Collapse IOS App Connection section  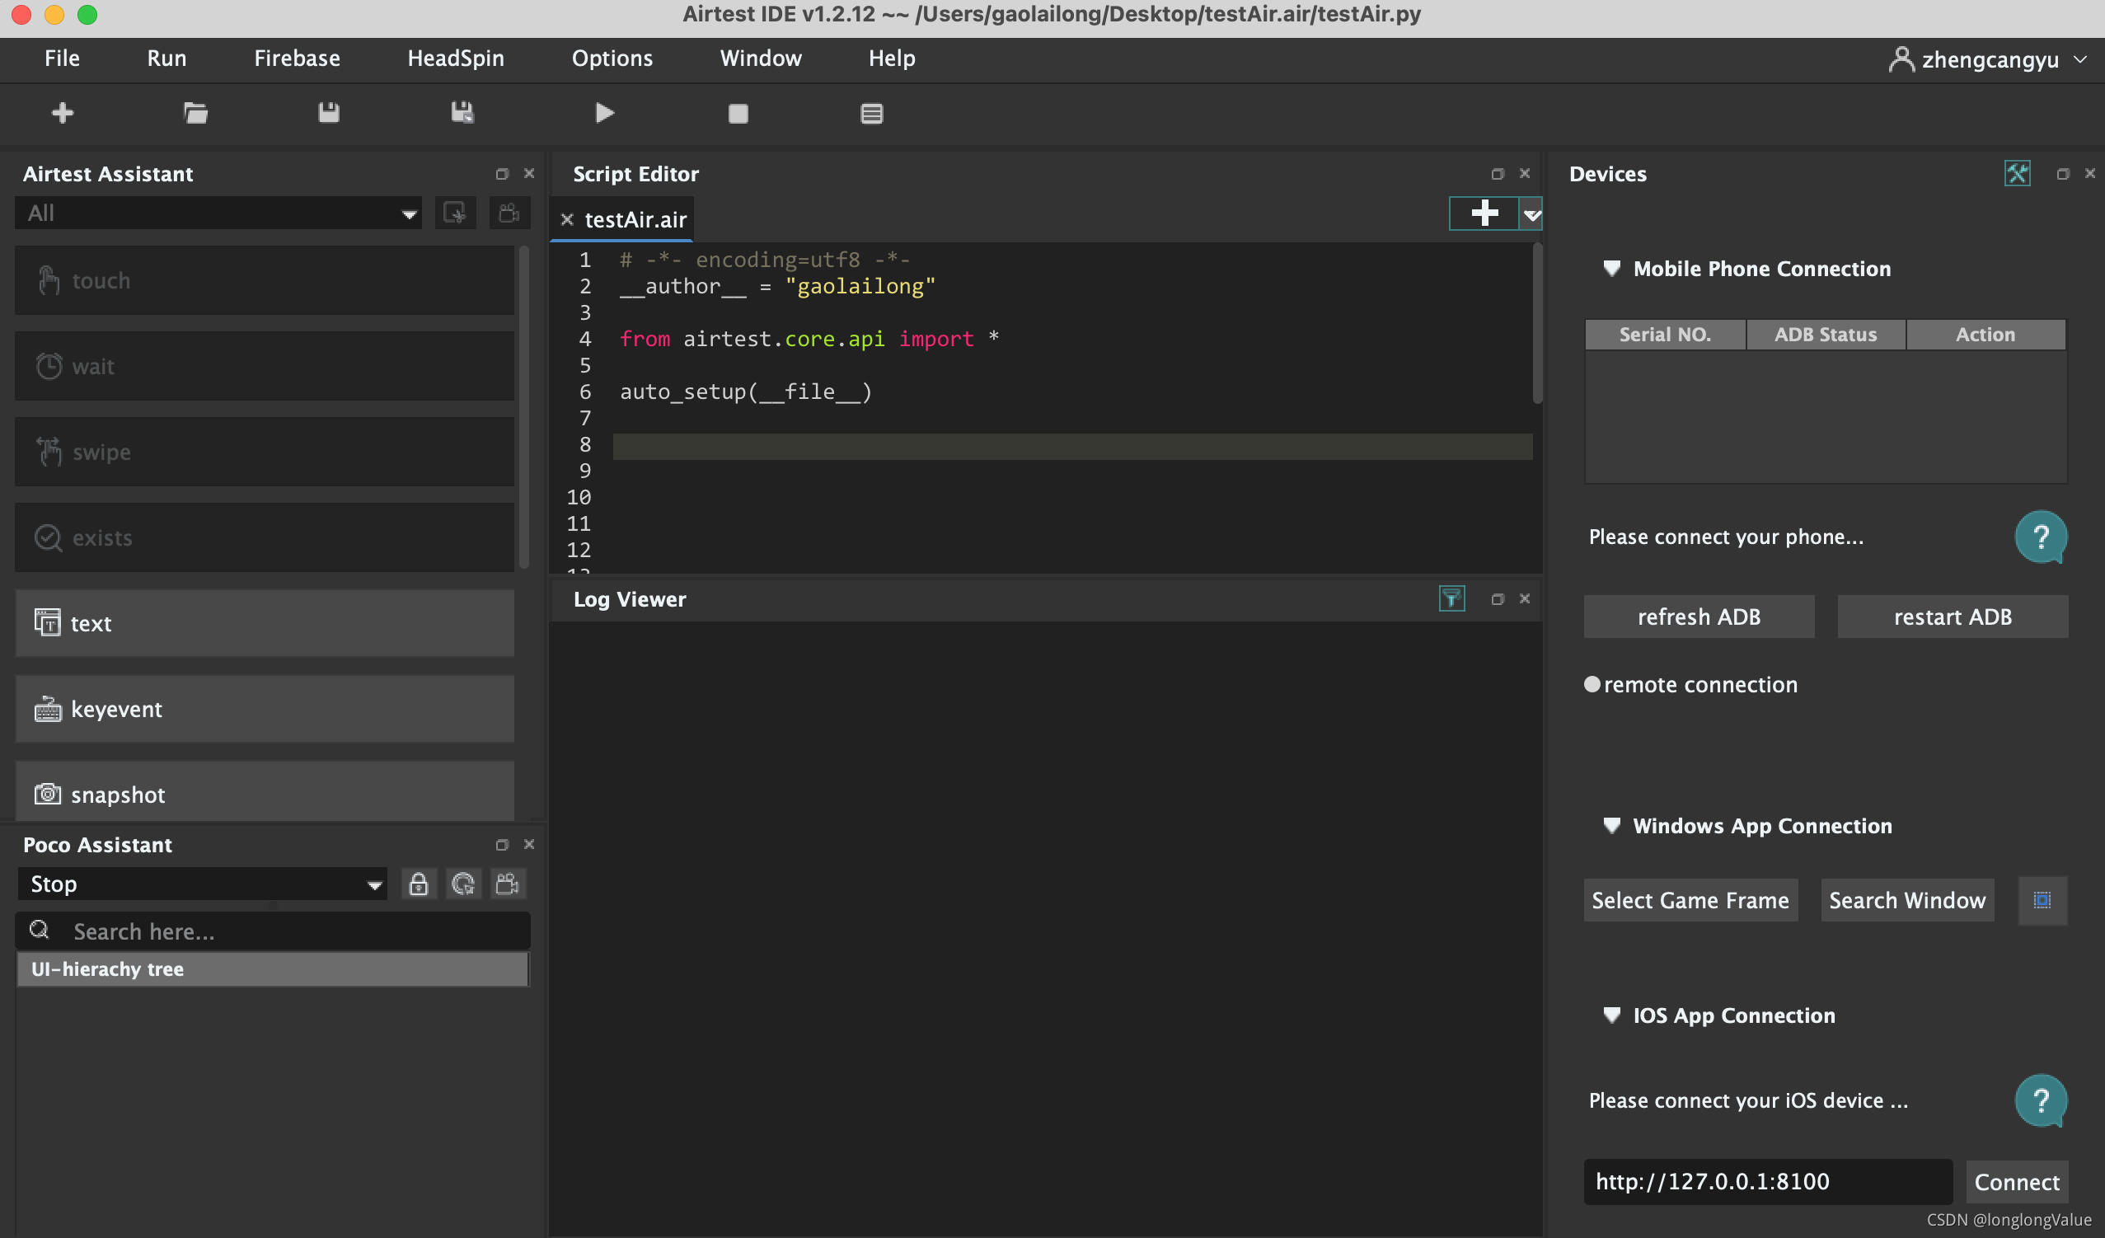(1612, 1015)
